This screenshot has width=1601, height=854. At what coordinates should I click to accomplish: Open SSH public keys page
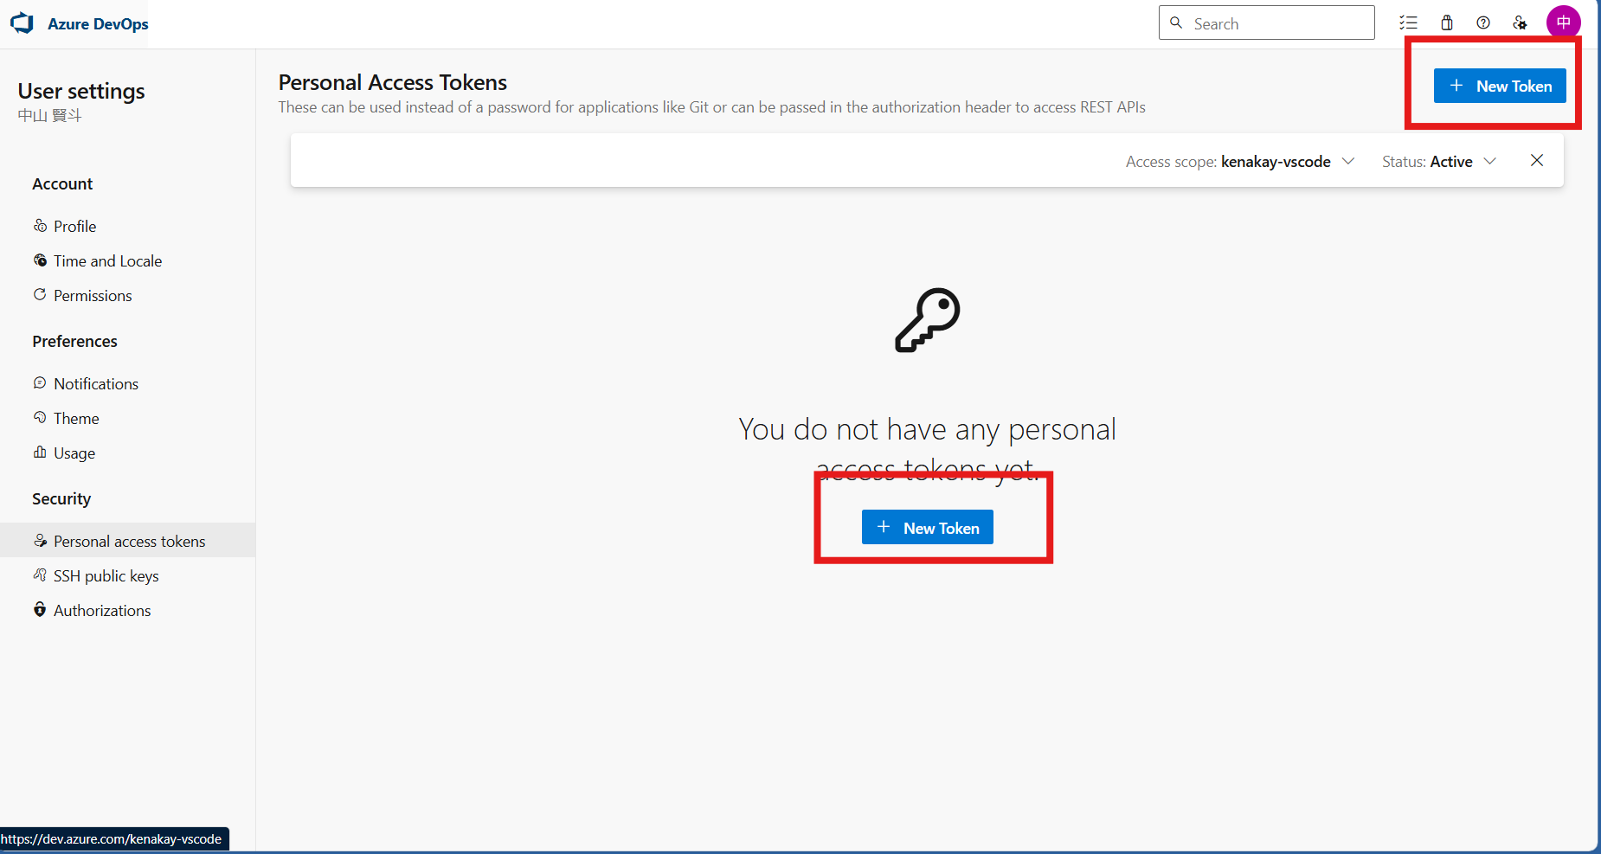point(106,576)
